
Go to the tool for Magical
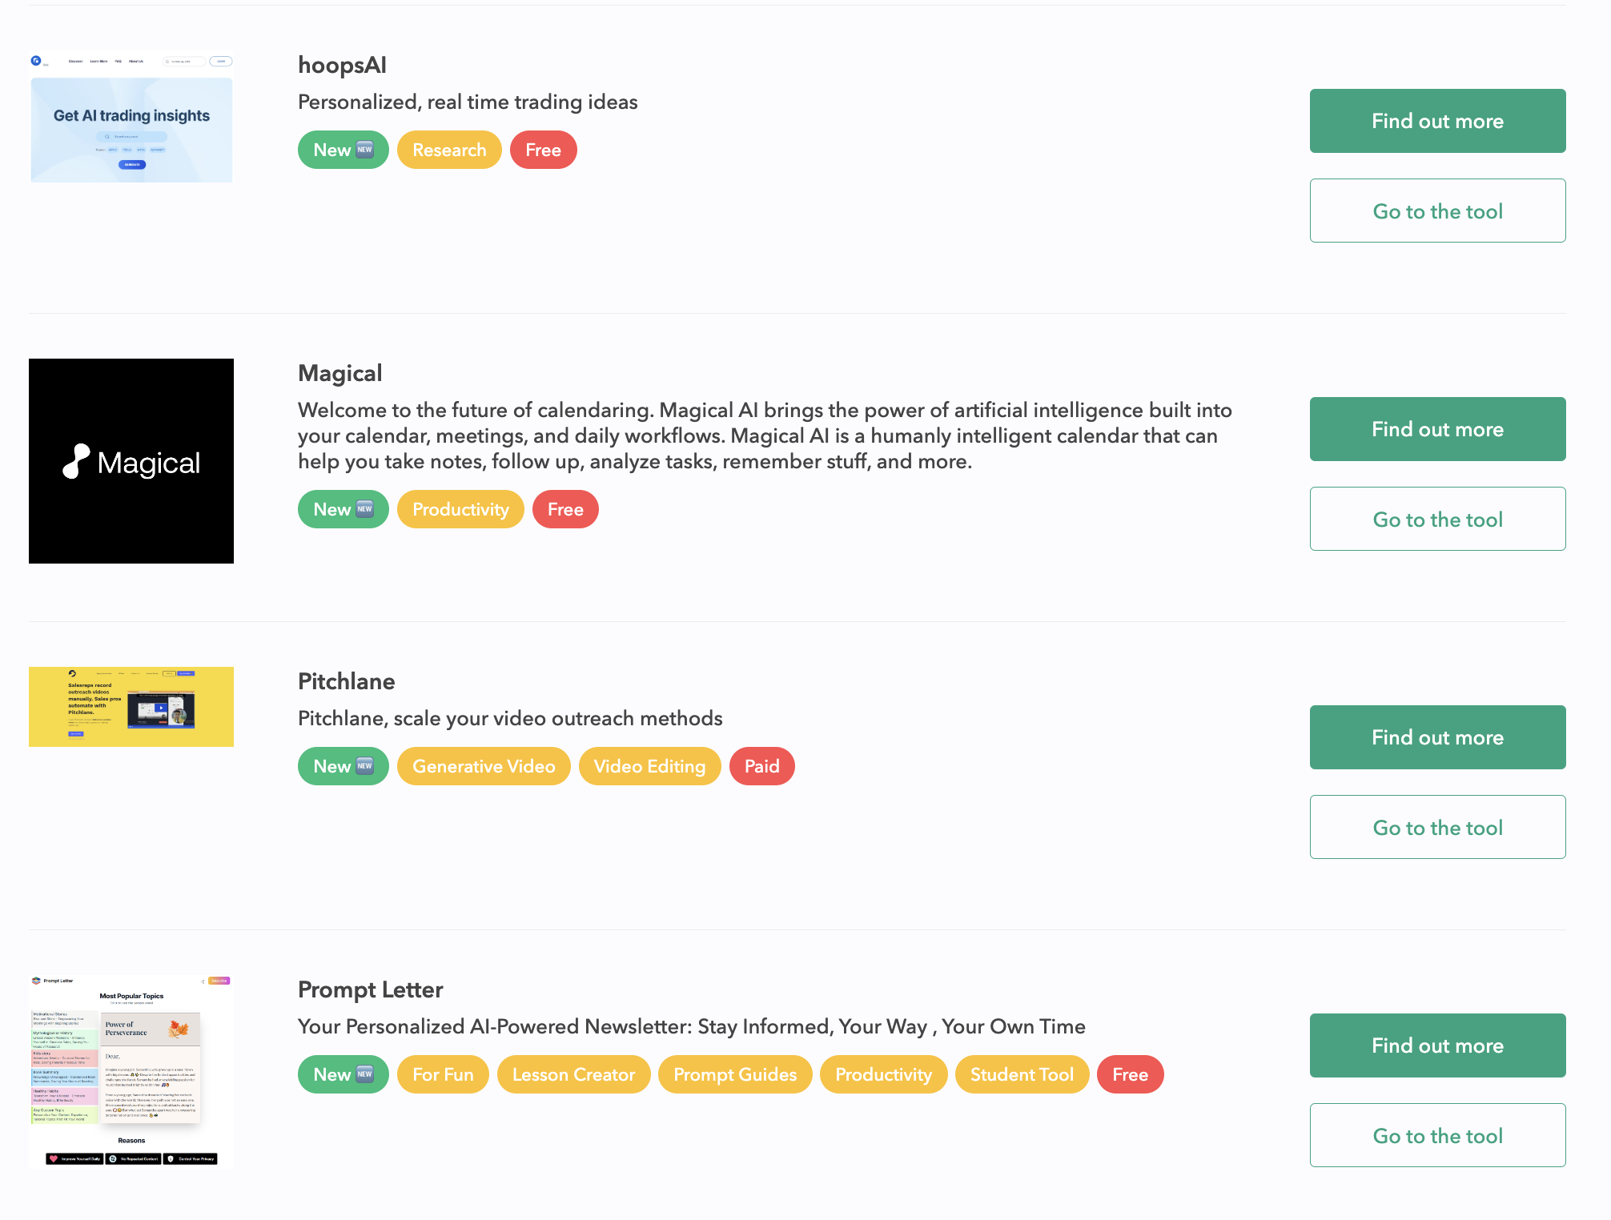tap(1437, 519)
